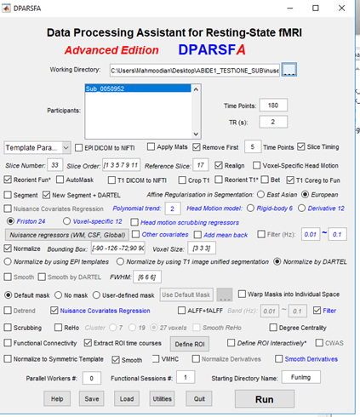Click the Nuisance regressors (WM, CSF, Global) button
This screenshot has height=417, width=360.
pos(67,235)
